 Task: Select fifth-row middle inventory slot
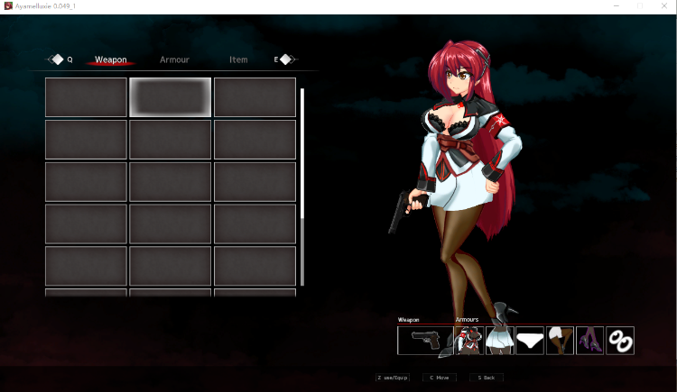pos(170,266)
